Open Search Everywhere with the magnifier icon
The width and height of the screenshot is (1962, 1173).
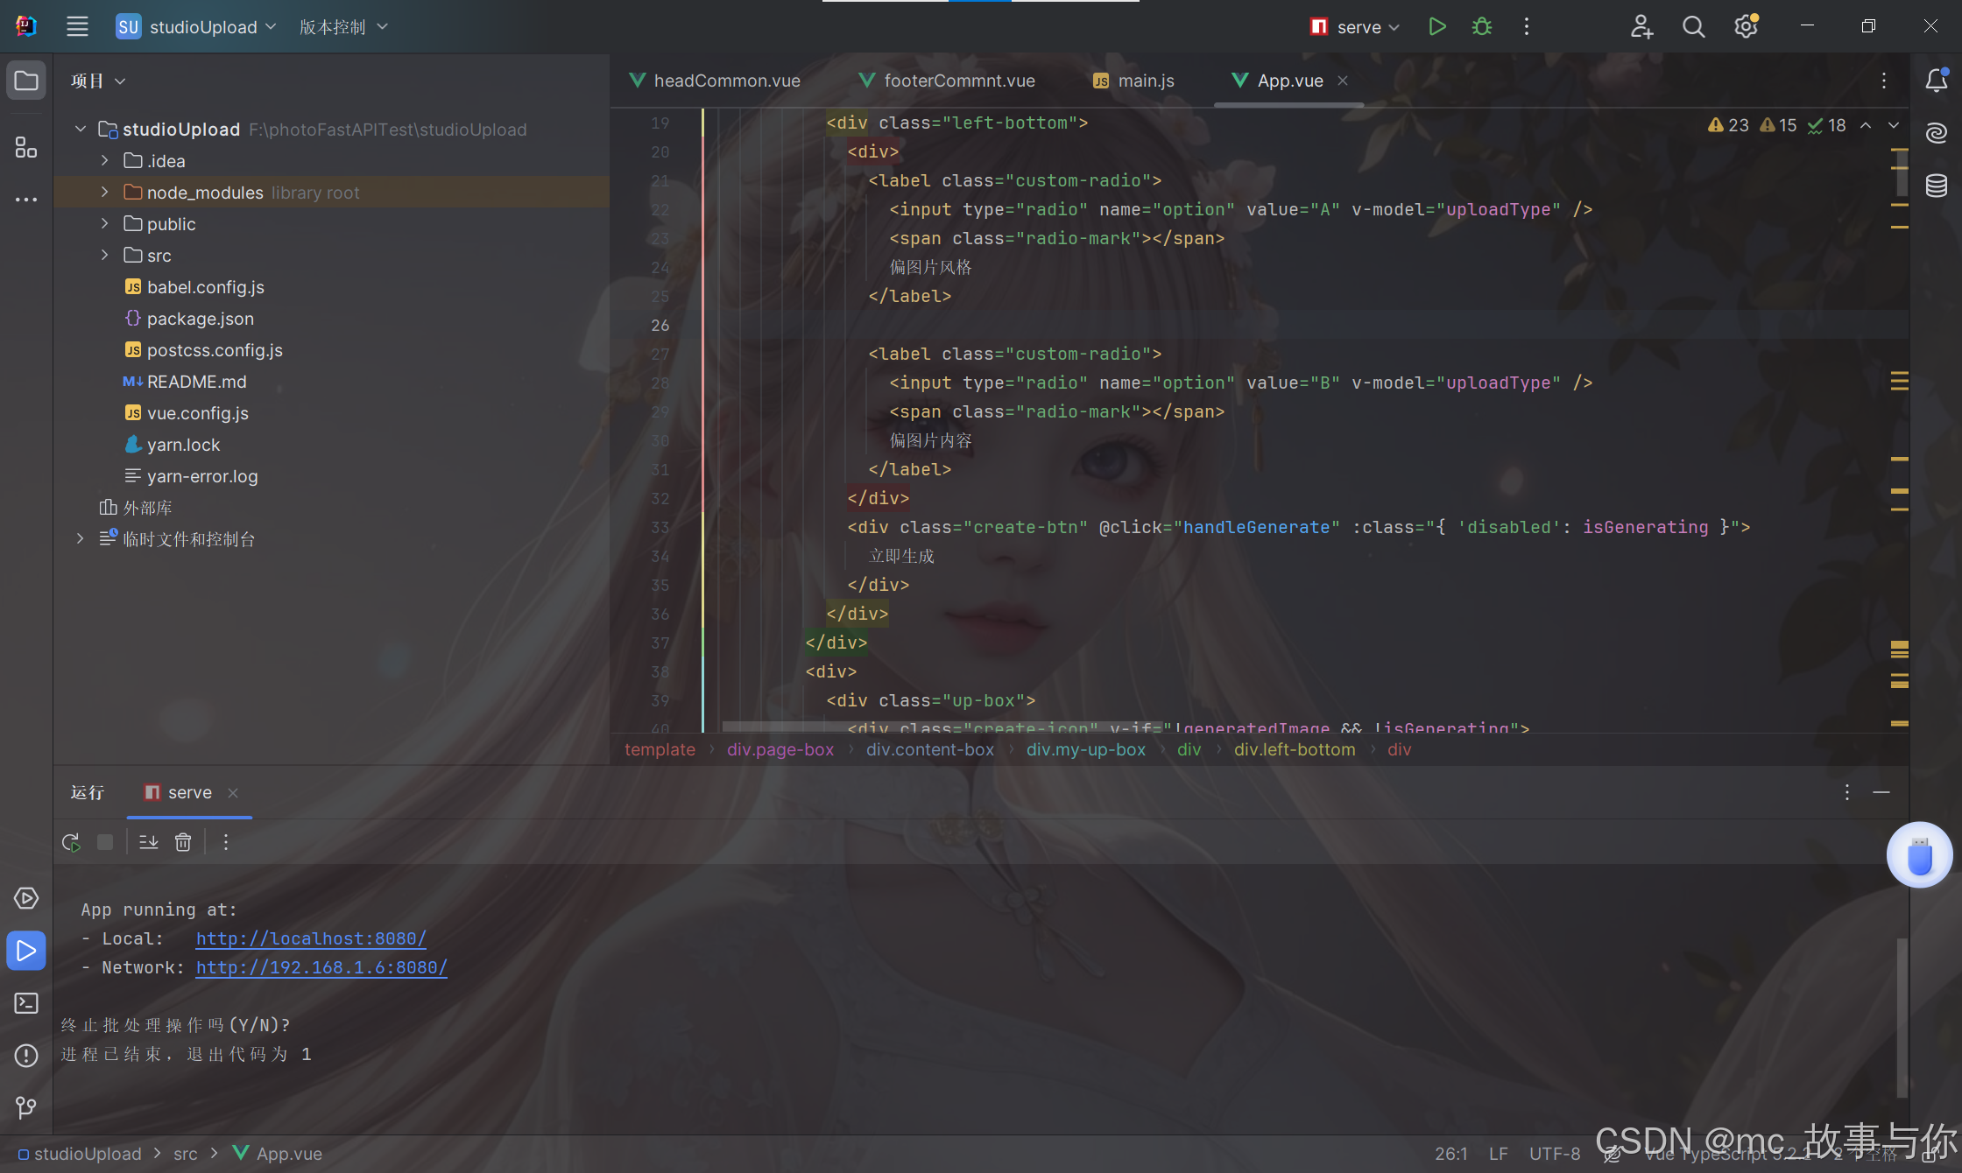pos(1693,27)
